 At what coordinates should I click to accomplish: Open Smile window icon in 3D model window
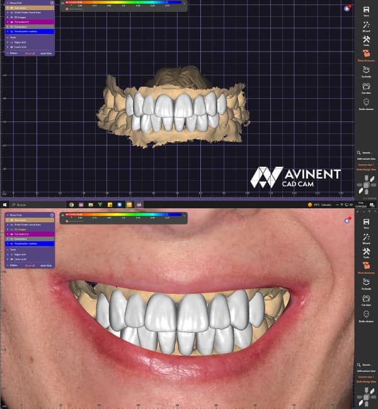coord(366,102)
